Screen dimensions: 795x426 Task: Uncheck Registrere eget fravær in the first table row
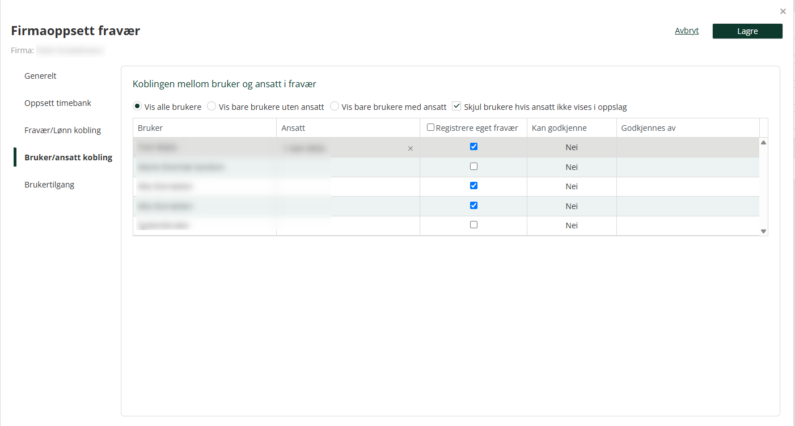pyautogui.click(x=474, y=146)
